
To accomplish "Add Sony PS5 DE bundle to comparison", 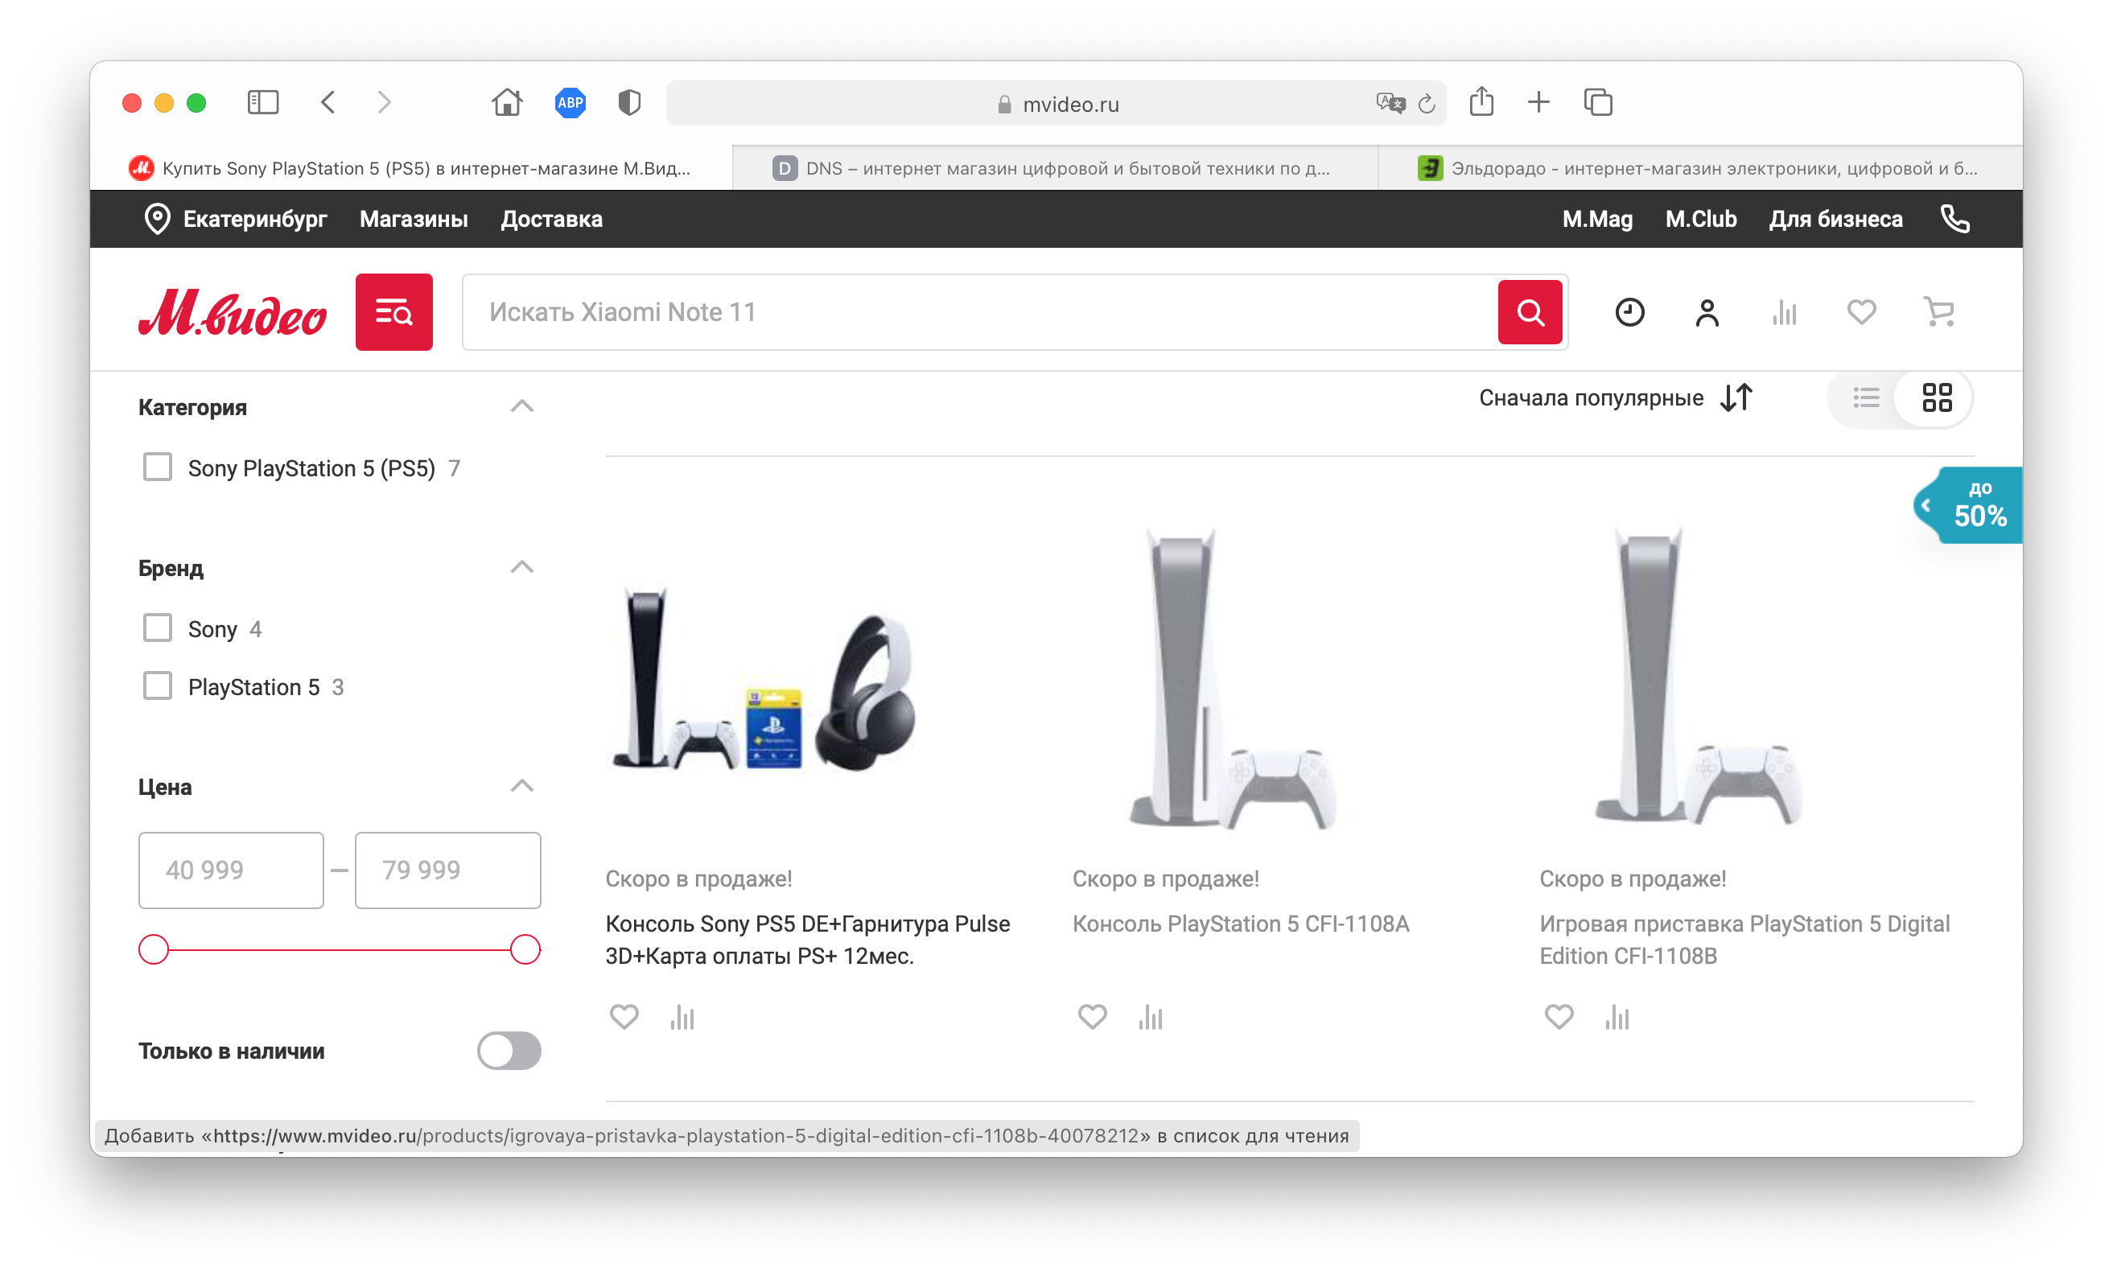I will pyautogui.click(x=682, y=1017).
